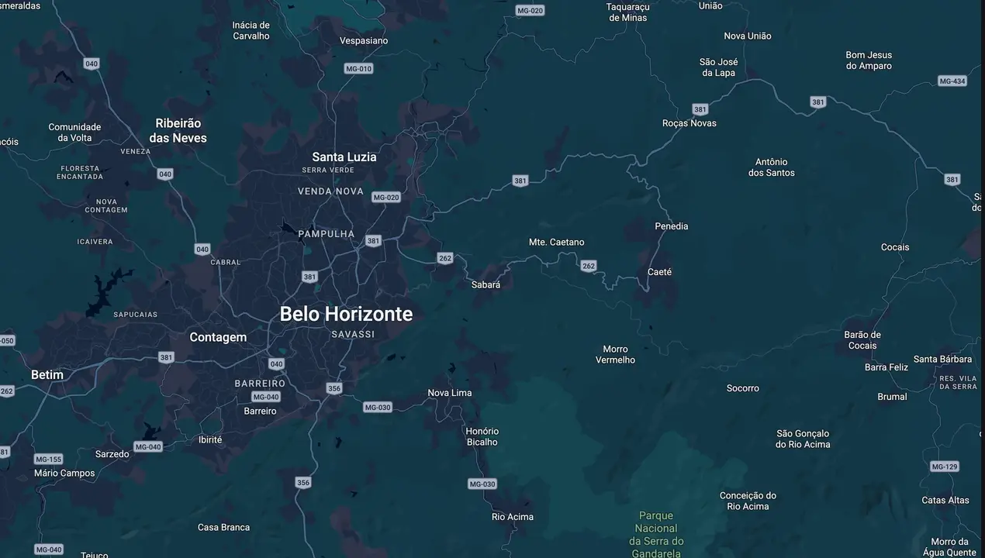Image resolution: width=985 pixels, height=558 pixels.
Task: Select São José da Lapa label
Action: (719, 67)
